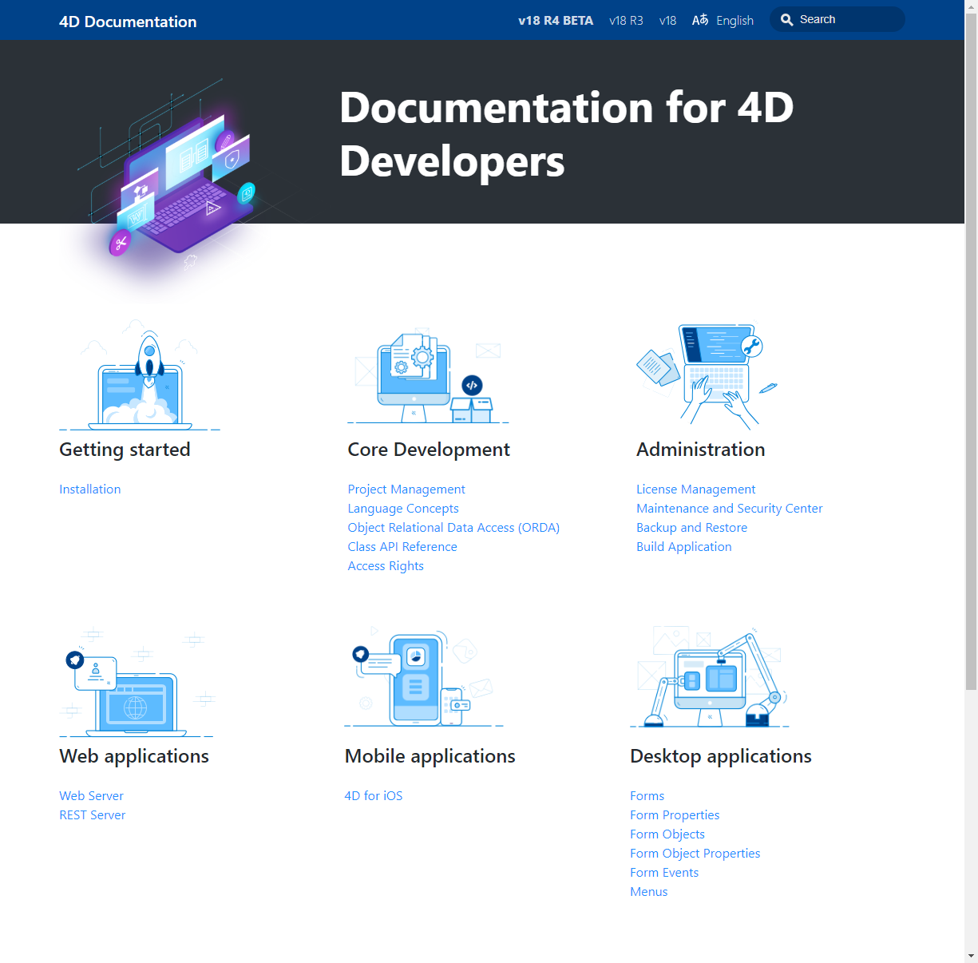Viewport: 978px width, 963px height.
Task: Open the Form Object Properties link
Action: 695,854
